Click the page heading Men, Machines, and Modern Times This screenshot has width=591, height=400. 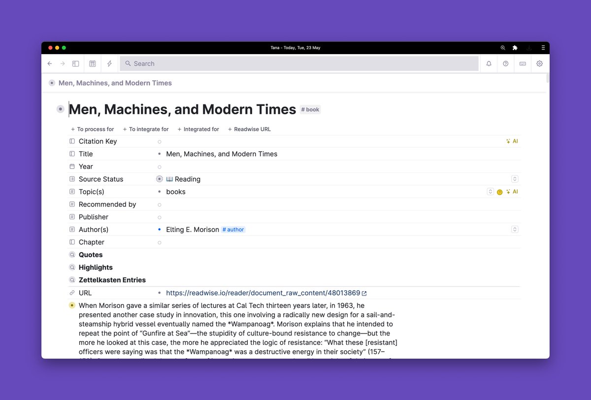pyautogui.click(x=182, y=109)
